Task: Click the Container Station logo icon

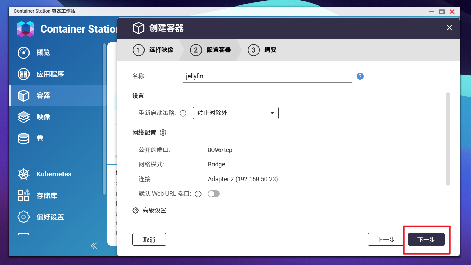Action: pos(26,29)
